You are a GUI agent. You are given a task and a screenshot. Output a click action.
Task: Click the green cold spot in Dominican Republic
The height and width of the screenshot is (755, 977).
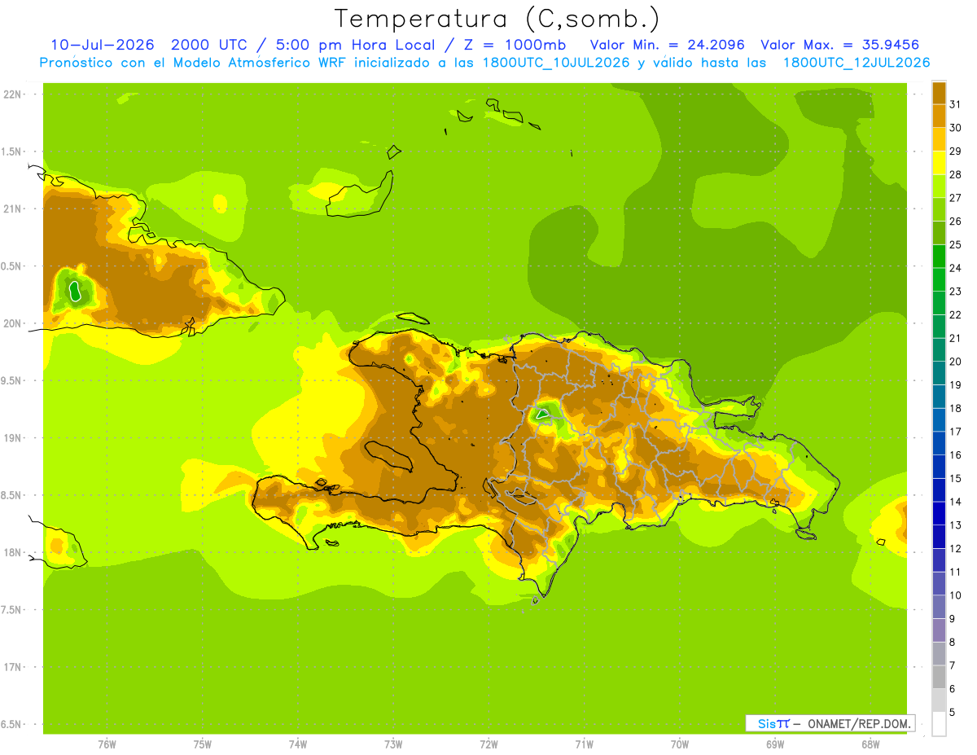tap(542, 414)
